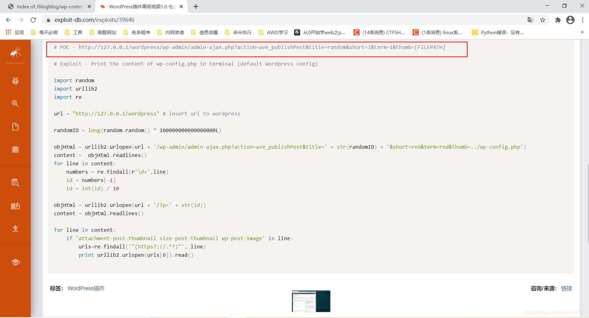Go back to the previous page

pos(8,20)
